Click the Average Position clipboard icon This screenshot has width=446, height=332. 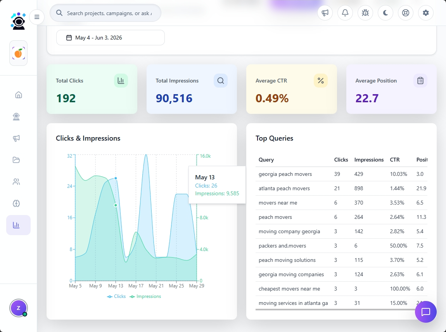(420, 81)
